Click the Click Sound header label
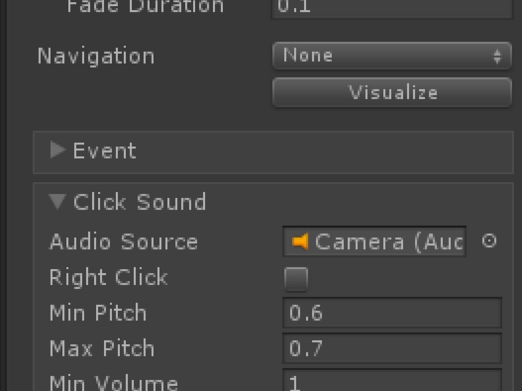The height and width of the screenshot is (391, 522). point(140,202)
